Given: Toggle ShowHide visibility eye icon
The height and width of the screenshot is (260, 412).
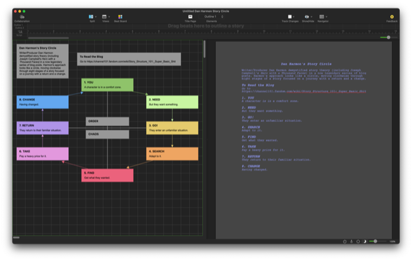Looking at the screenshot, I should (x=308, y=17).
